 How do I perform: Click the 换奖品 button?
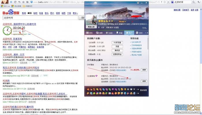(x=117, y=50)
